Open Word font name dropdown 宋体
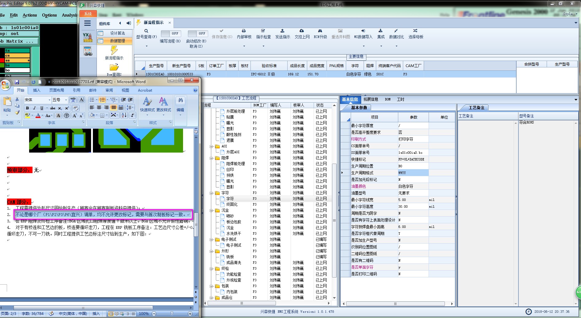 (49, 100)
